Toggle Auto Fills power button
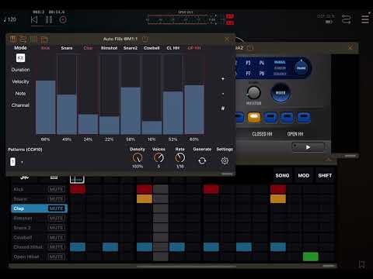This screenshot has height=279, width=373. [x=145, y=39]
